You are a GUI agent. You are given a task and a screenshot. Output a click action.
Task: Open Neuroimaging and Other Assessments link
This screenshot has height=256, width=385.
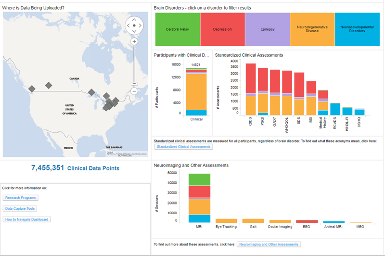tap(269, 244)
